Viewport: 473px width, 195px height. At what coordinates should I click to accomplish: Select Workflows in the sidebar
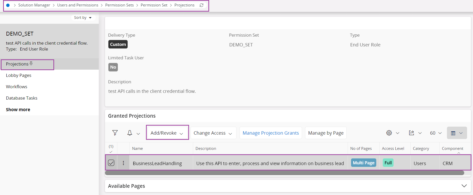tap(17, 87)
